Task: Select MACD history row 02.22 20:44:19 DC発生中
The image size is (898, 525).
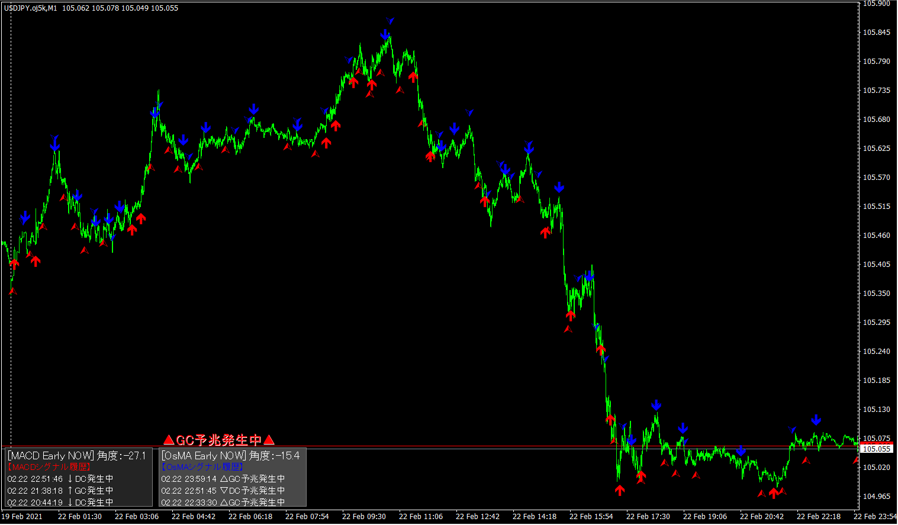Action: click(60, 503)
